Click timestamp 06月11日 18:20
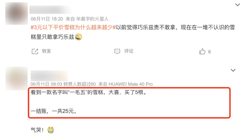241x136 pixels. click(x=47, y=19)
